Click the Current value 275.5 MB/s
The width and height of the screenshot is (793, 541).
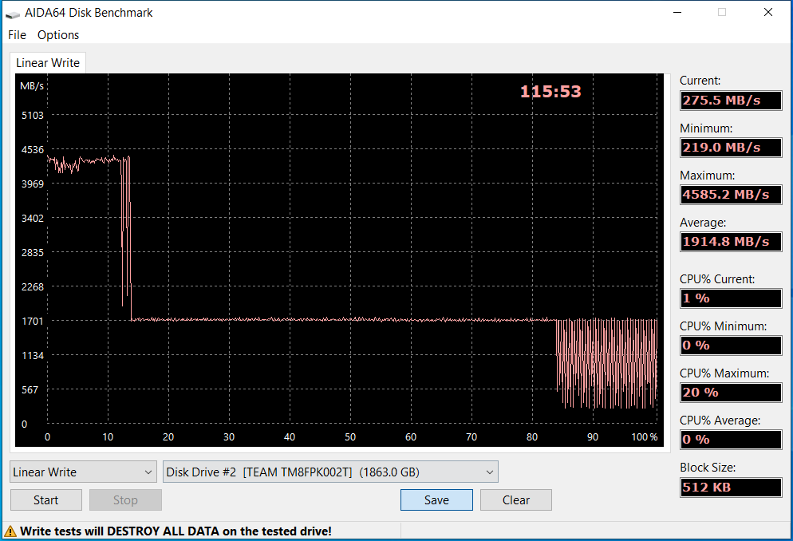(x=731, y=100)
